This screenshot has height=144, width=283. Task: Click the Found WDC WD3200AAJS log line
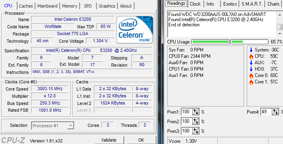(217, 14)
